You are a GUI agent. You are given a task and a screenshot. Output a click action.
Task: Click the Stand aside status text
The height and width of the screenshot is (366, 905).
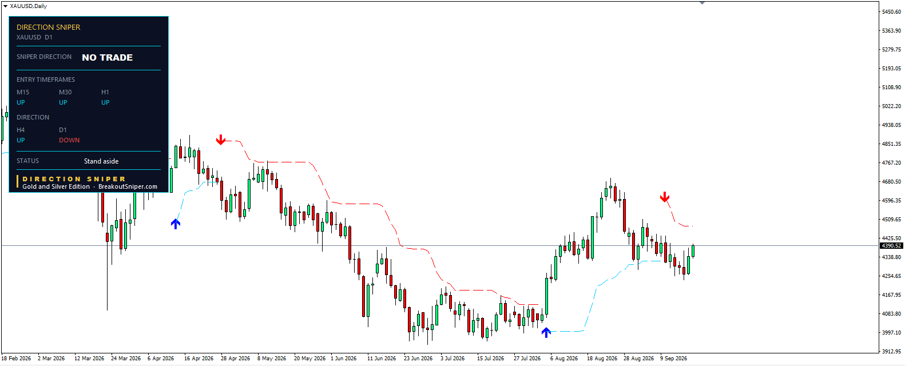pyautogui.click(x=101, y=161)
